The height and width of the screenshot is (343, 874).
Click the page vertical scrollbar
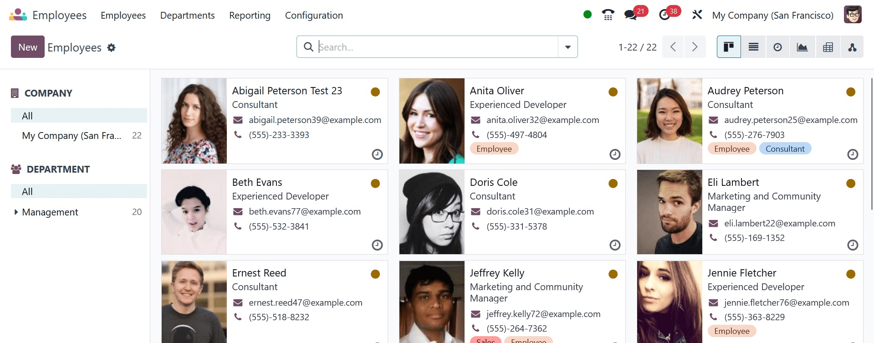coord(872,143)
